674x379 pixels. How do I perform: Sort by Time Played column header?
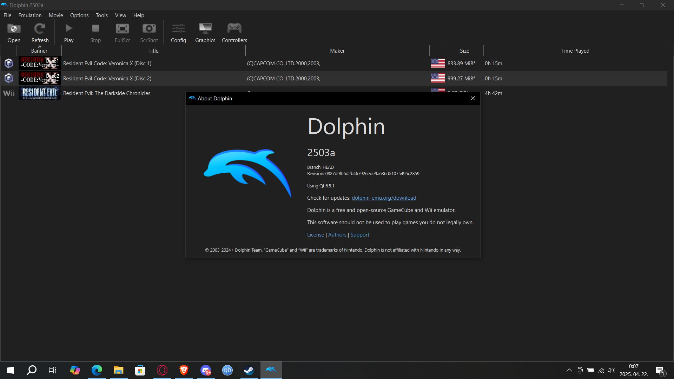click(575, 51)
